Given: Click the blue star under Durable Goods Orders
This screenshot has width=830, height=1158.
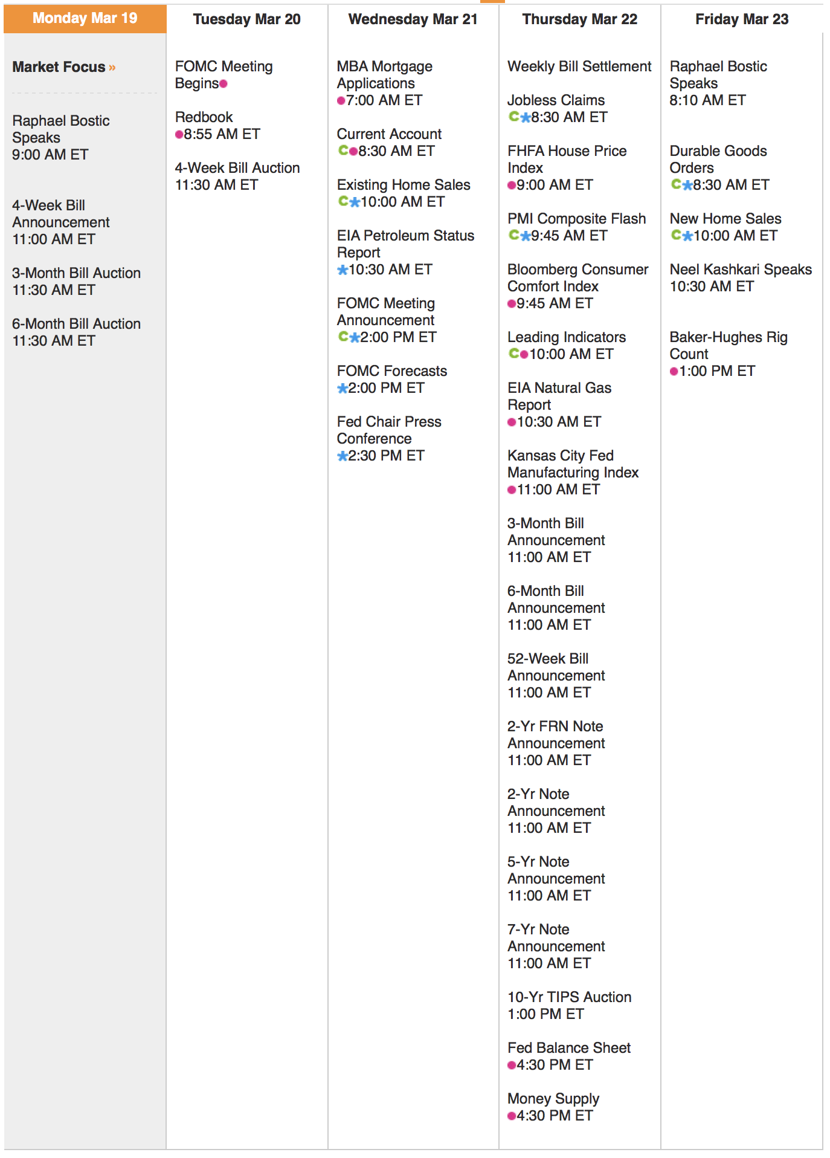Looking at the screenshot, I should click(687, 186).
